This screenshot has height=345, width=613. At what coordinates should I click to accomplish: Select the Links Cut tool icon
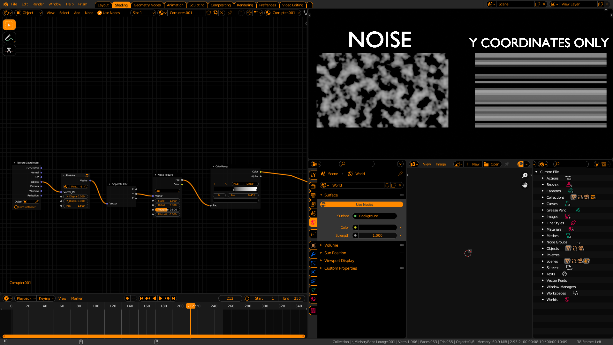(9, 50)
